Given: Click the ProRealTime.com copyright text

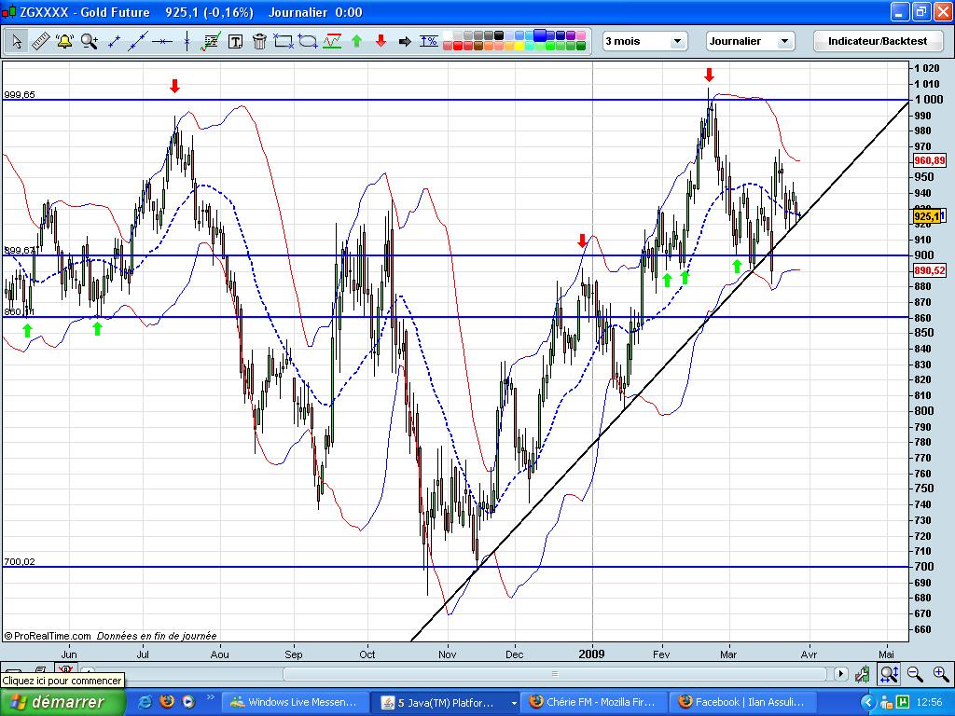Looking at the screenshot, I should [48, 636].
